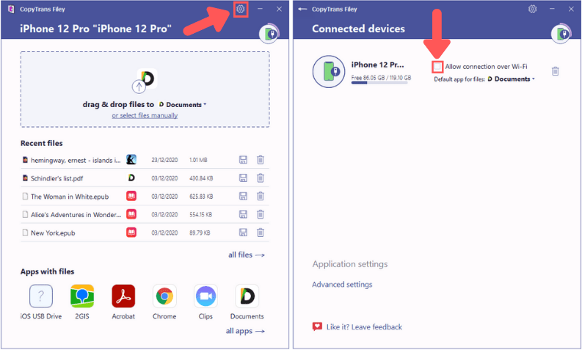Go back using arrow in Connected devices window
This screenshot has height=350, width=582.
[x=302, y=9]
